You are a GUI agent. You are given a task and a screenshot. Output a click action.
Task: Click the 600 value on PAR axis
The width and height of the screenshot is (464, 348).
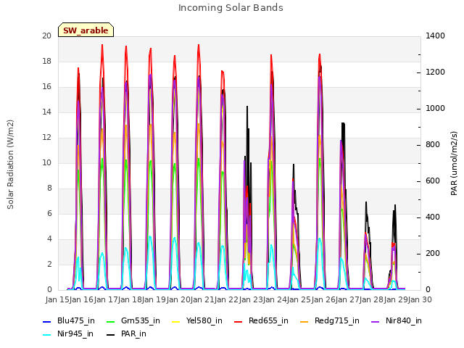433,181
